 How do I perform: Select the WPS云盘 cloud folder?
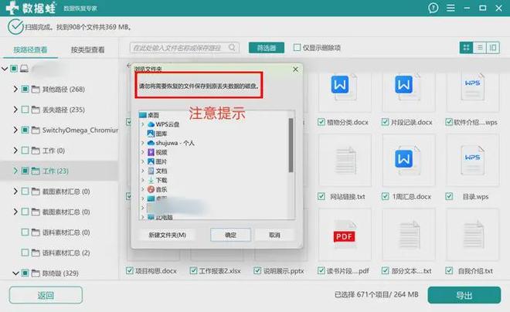pyautogui.click(x=167, y=124)
